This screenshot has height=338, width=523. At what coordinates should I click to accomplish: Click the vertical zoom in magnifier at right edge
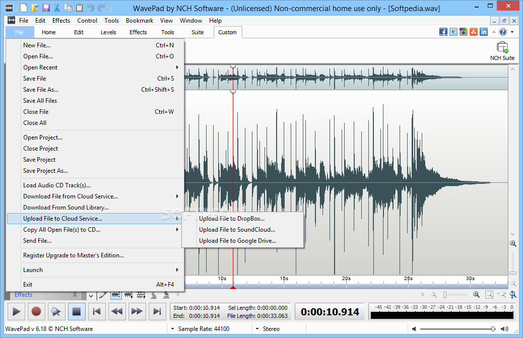tap(513, 243)
